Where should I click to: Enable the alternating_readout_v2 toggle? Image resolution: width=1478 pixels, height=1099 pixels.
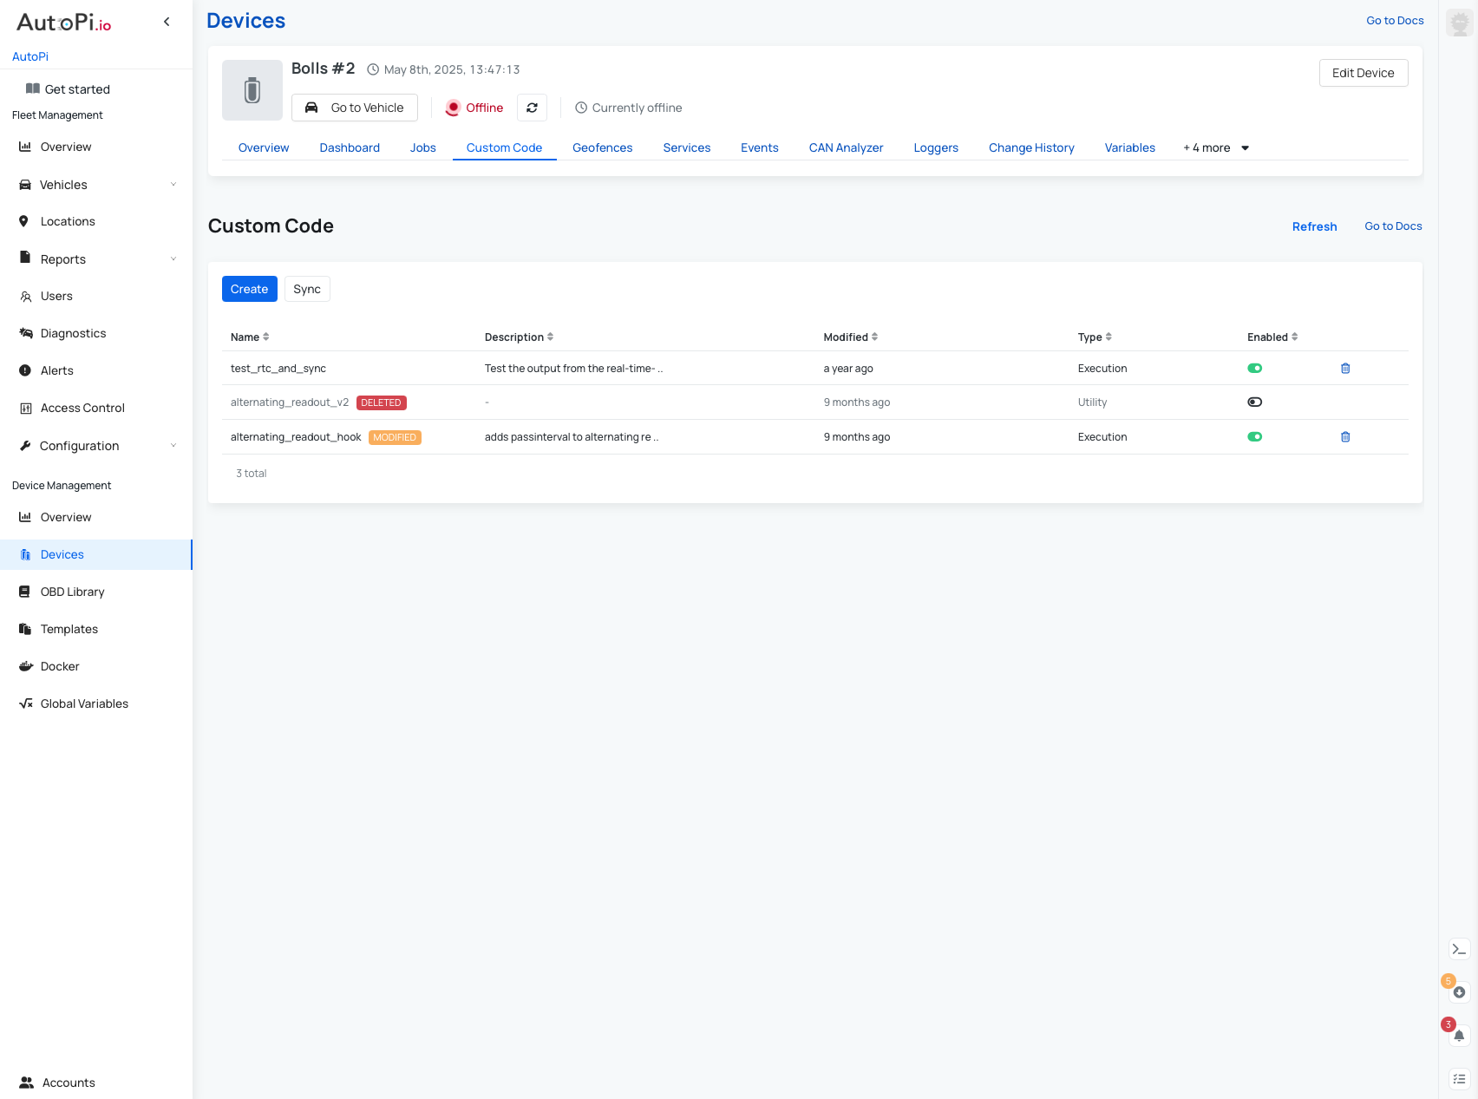pos(1255,402)
